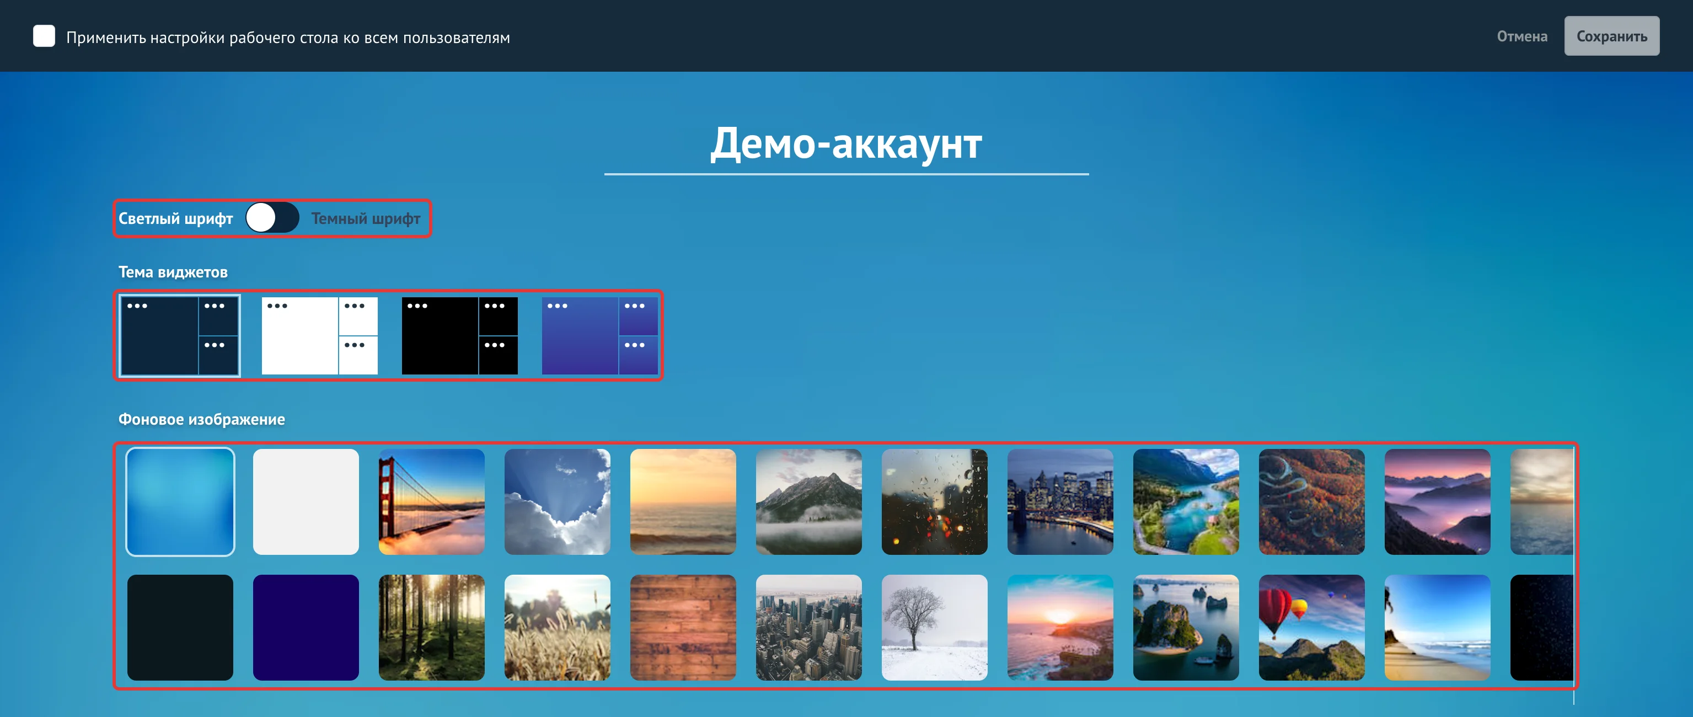The width and height of the screenshot is (1693, 717).
Task: Select the coastal sunset background
Action: pyautogui.click(x=1060, y=628)
